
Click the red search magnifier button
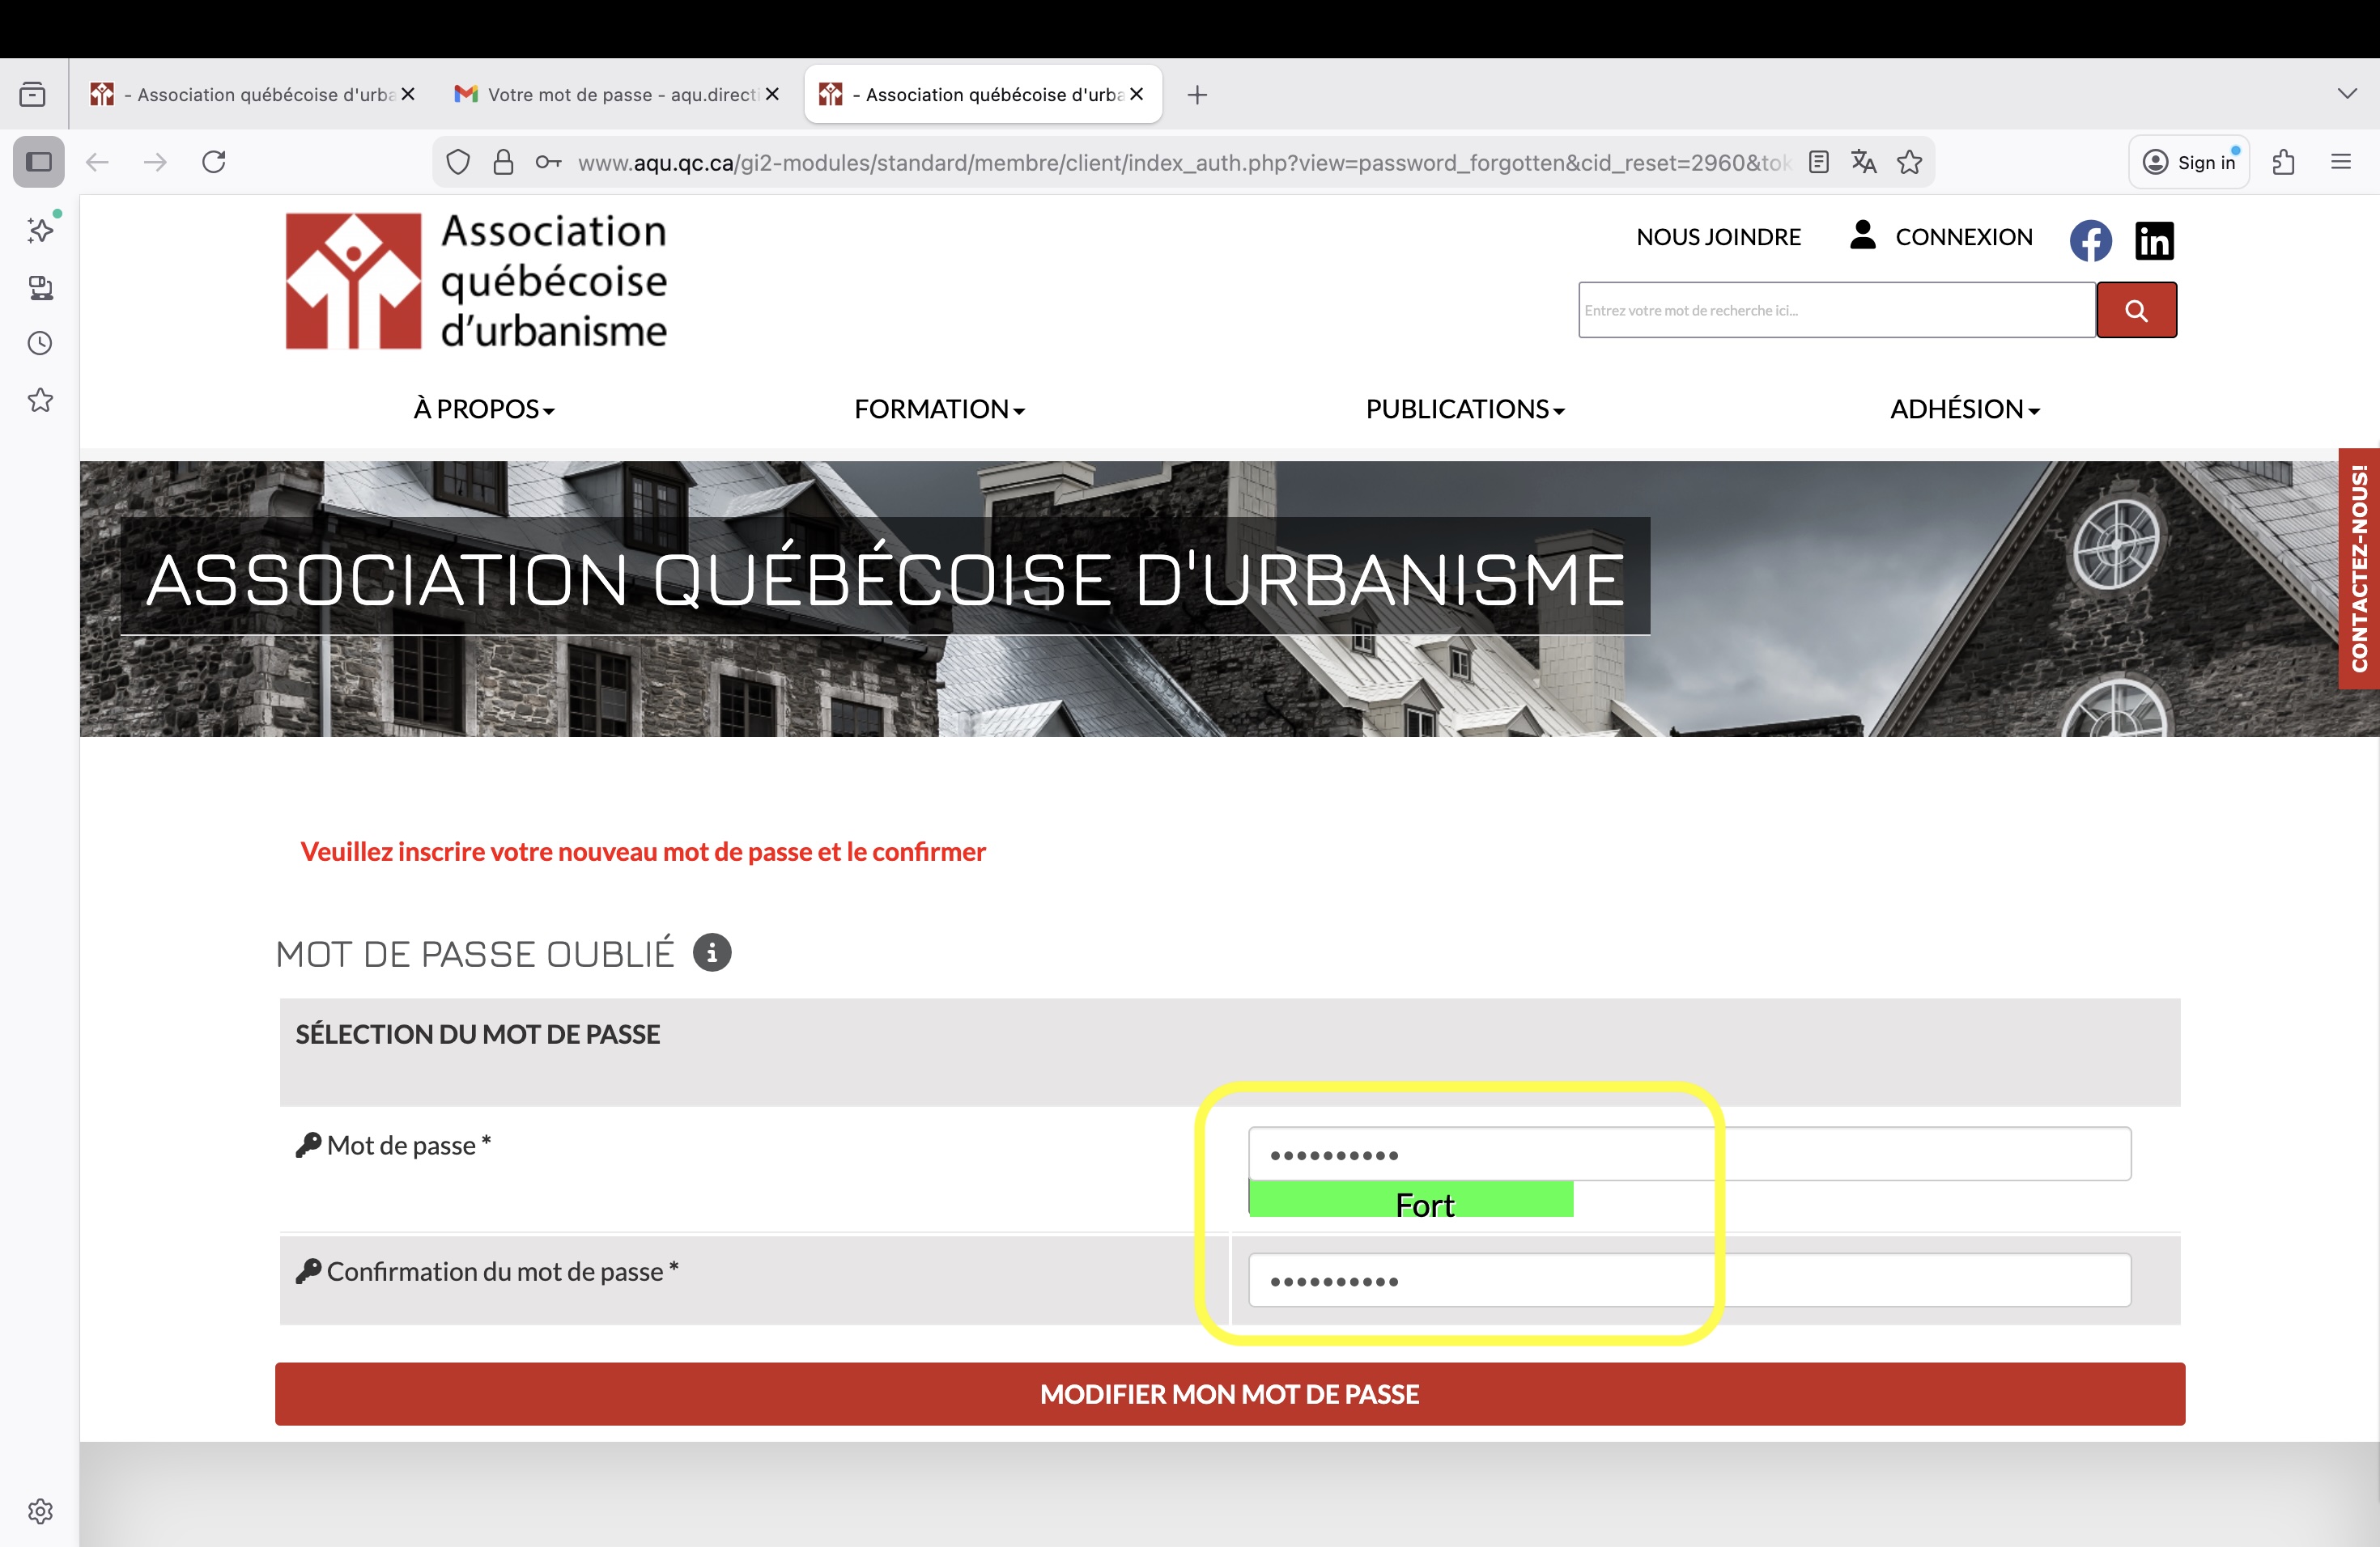coord(2136,310)
